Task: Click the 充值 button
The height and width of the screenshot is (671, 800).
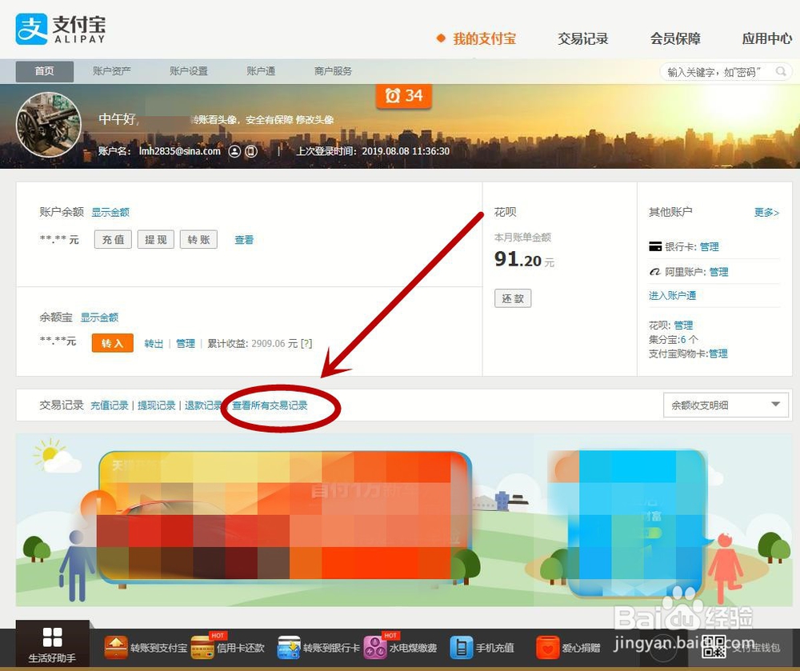Action: (x=114, y=240)
